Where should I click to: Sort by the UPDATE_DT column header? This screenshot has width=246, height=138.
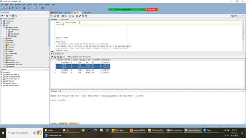(106, 60)
